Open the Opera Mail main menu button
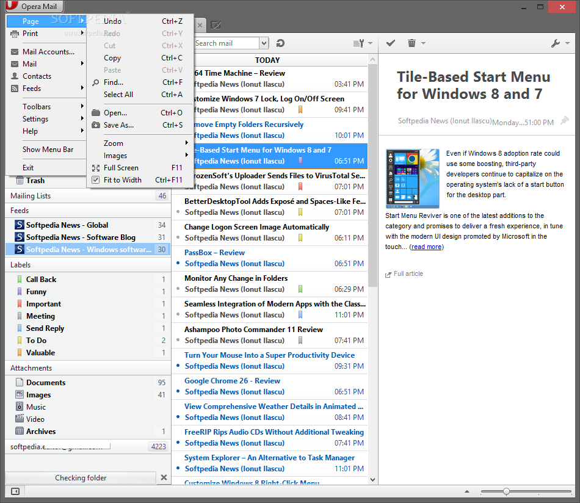 pos(34,6)
